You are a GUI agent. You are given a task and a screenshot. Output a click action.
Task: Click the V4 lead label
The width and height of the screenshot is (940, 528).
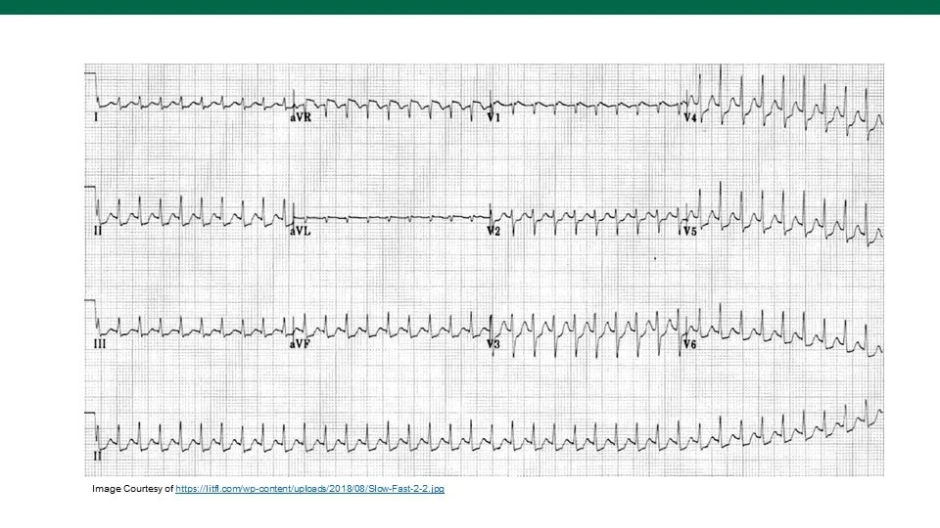(690, 118)
